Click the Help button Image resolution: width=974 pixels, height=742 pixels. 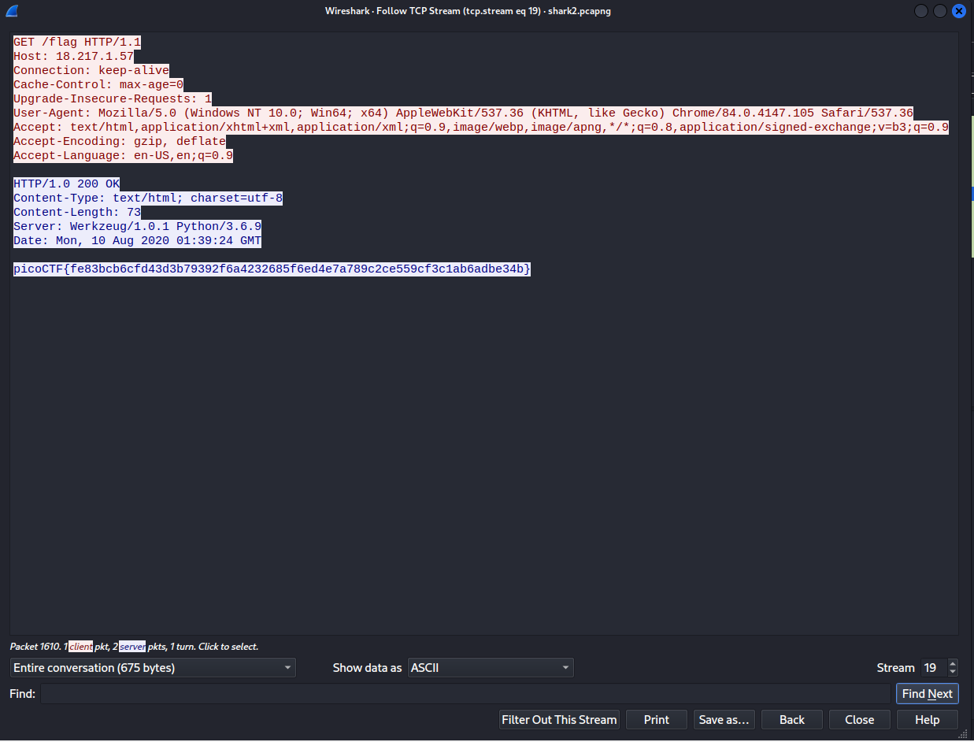pos(928,720)
